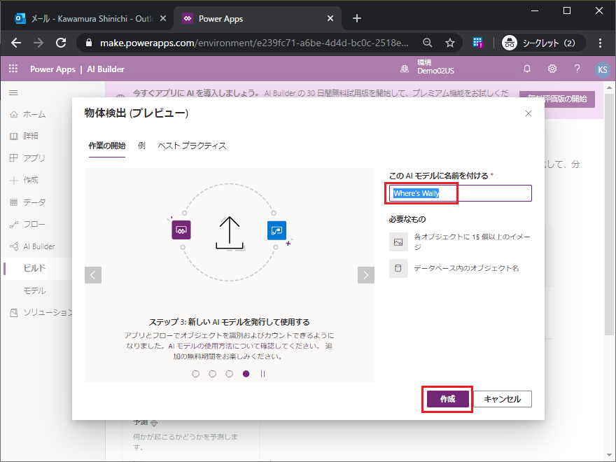Open the zoom magnifier in address bar
616x462 pixels.
click(428, 43)
